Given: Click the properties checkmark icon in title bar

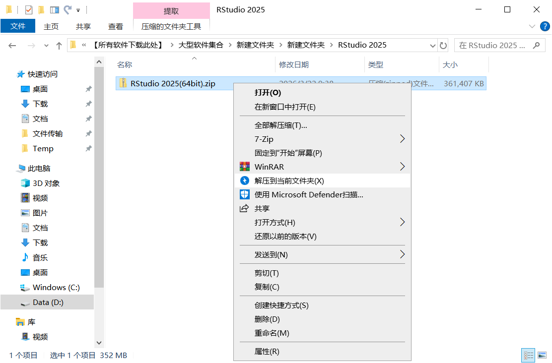Looking at the screenshot, I should pyautogui.click(x=29, y=10).
